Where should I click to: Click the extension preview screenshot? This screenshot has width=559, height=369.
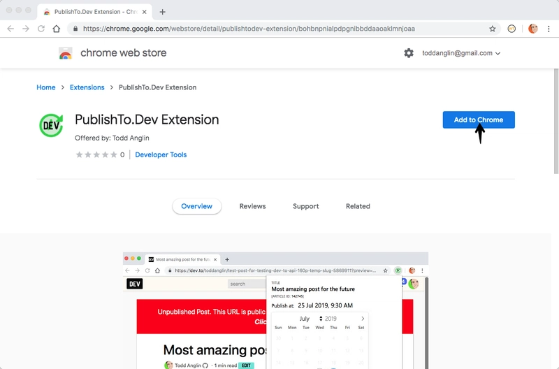(x=275, y=310)
